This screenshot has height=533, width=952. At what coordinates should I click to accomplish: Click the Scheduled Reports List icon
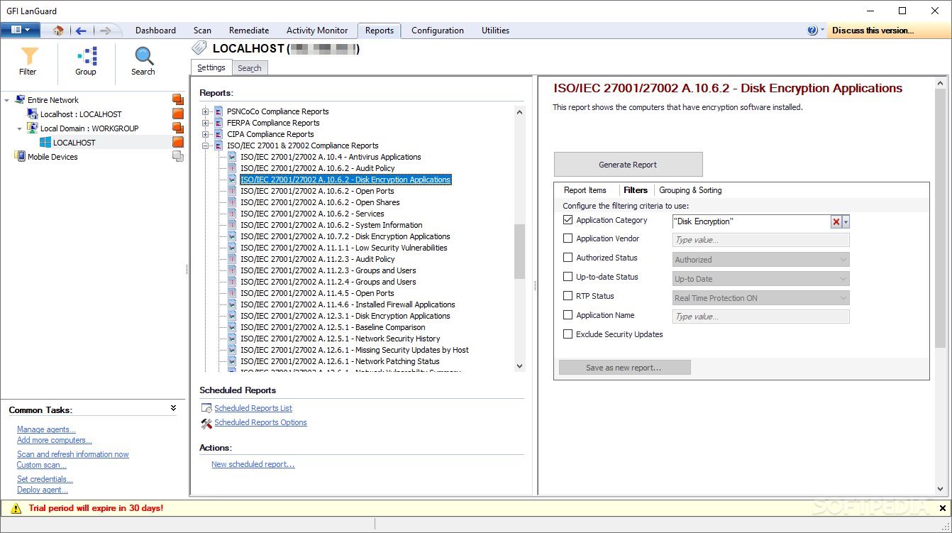[206, 408]
